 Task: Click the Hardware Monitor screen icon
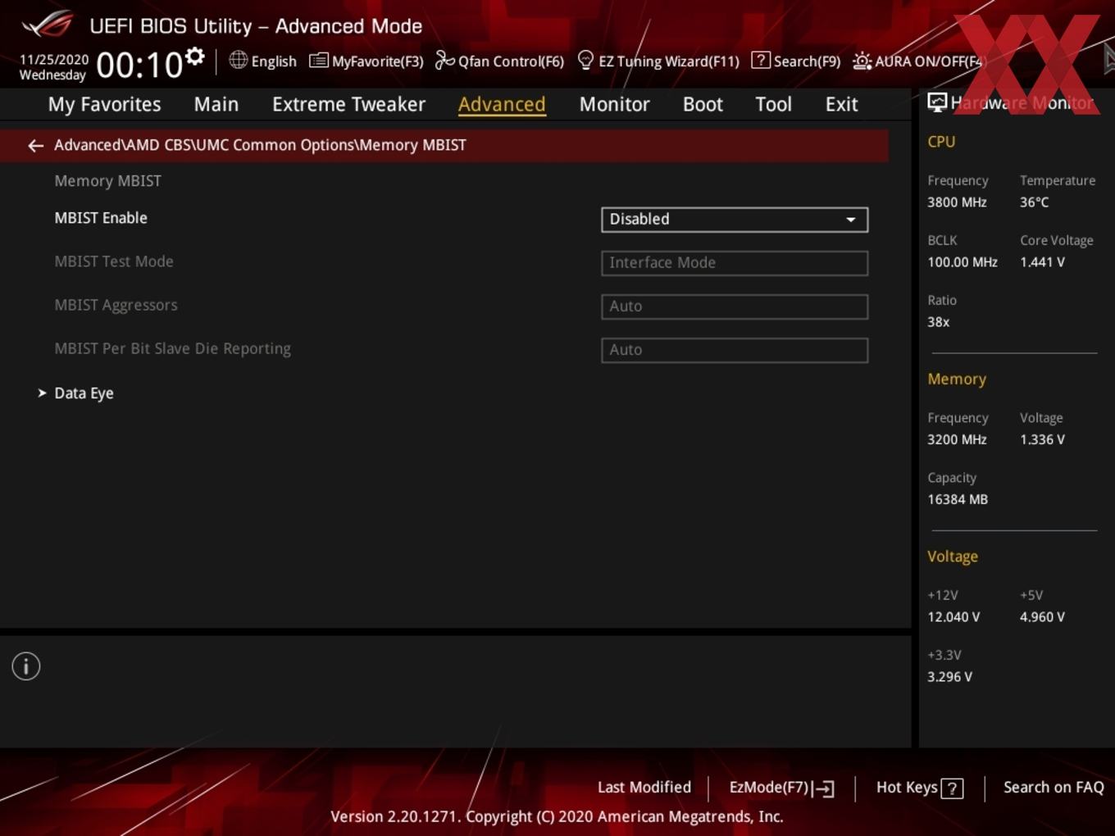[x=936, y=102]
